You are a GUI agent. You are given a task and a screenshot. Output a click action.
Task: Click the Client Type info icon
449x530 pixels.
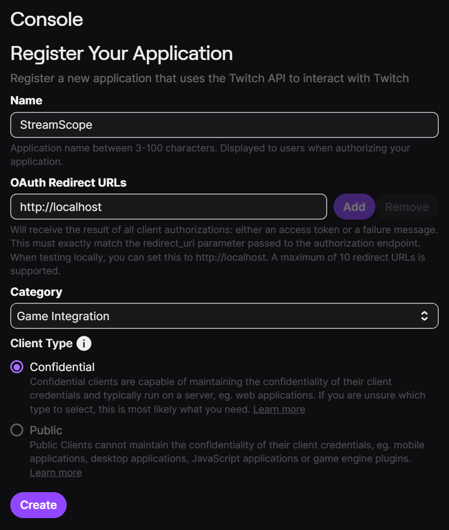click(84, 343)
